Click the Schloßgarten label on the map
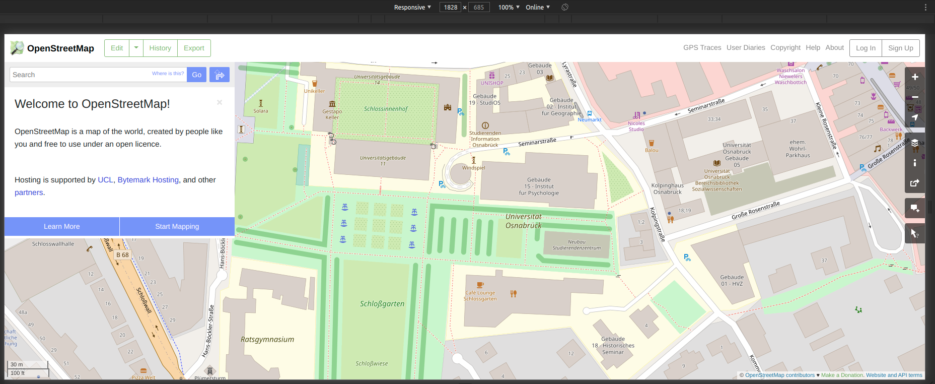The height and width of the screenshot is (384, 935). point(382,304)
